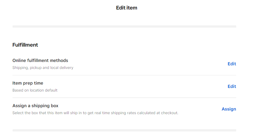Click the word "Shipping" in fulfillment subtitle

[20, 68]
